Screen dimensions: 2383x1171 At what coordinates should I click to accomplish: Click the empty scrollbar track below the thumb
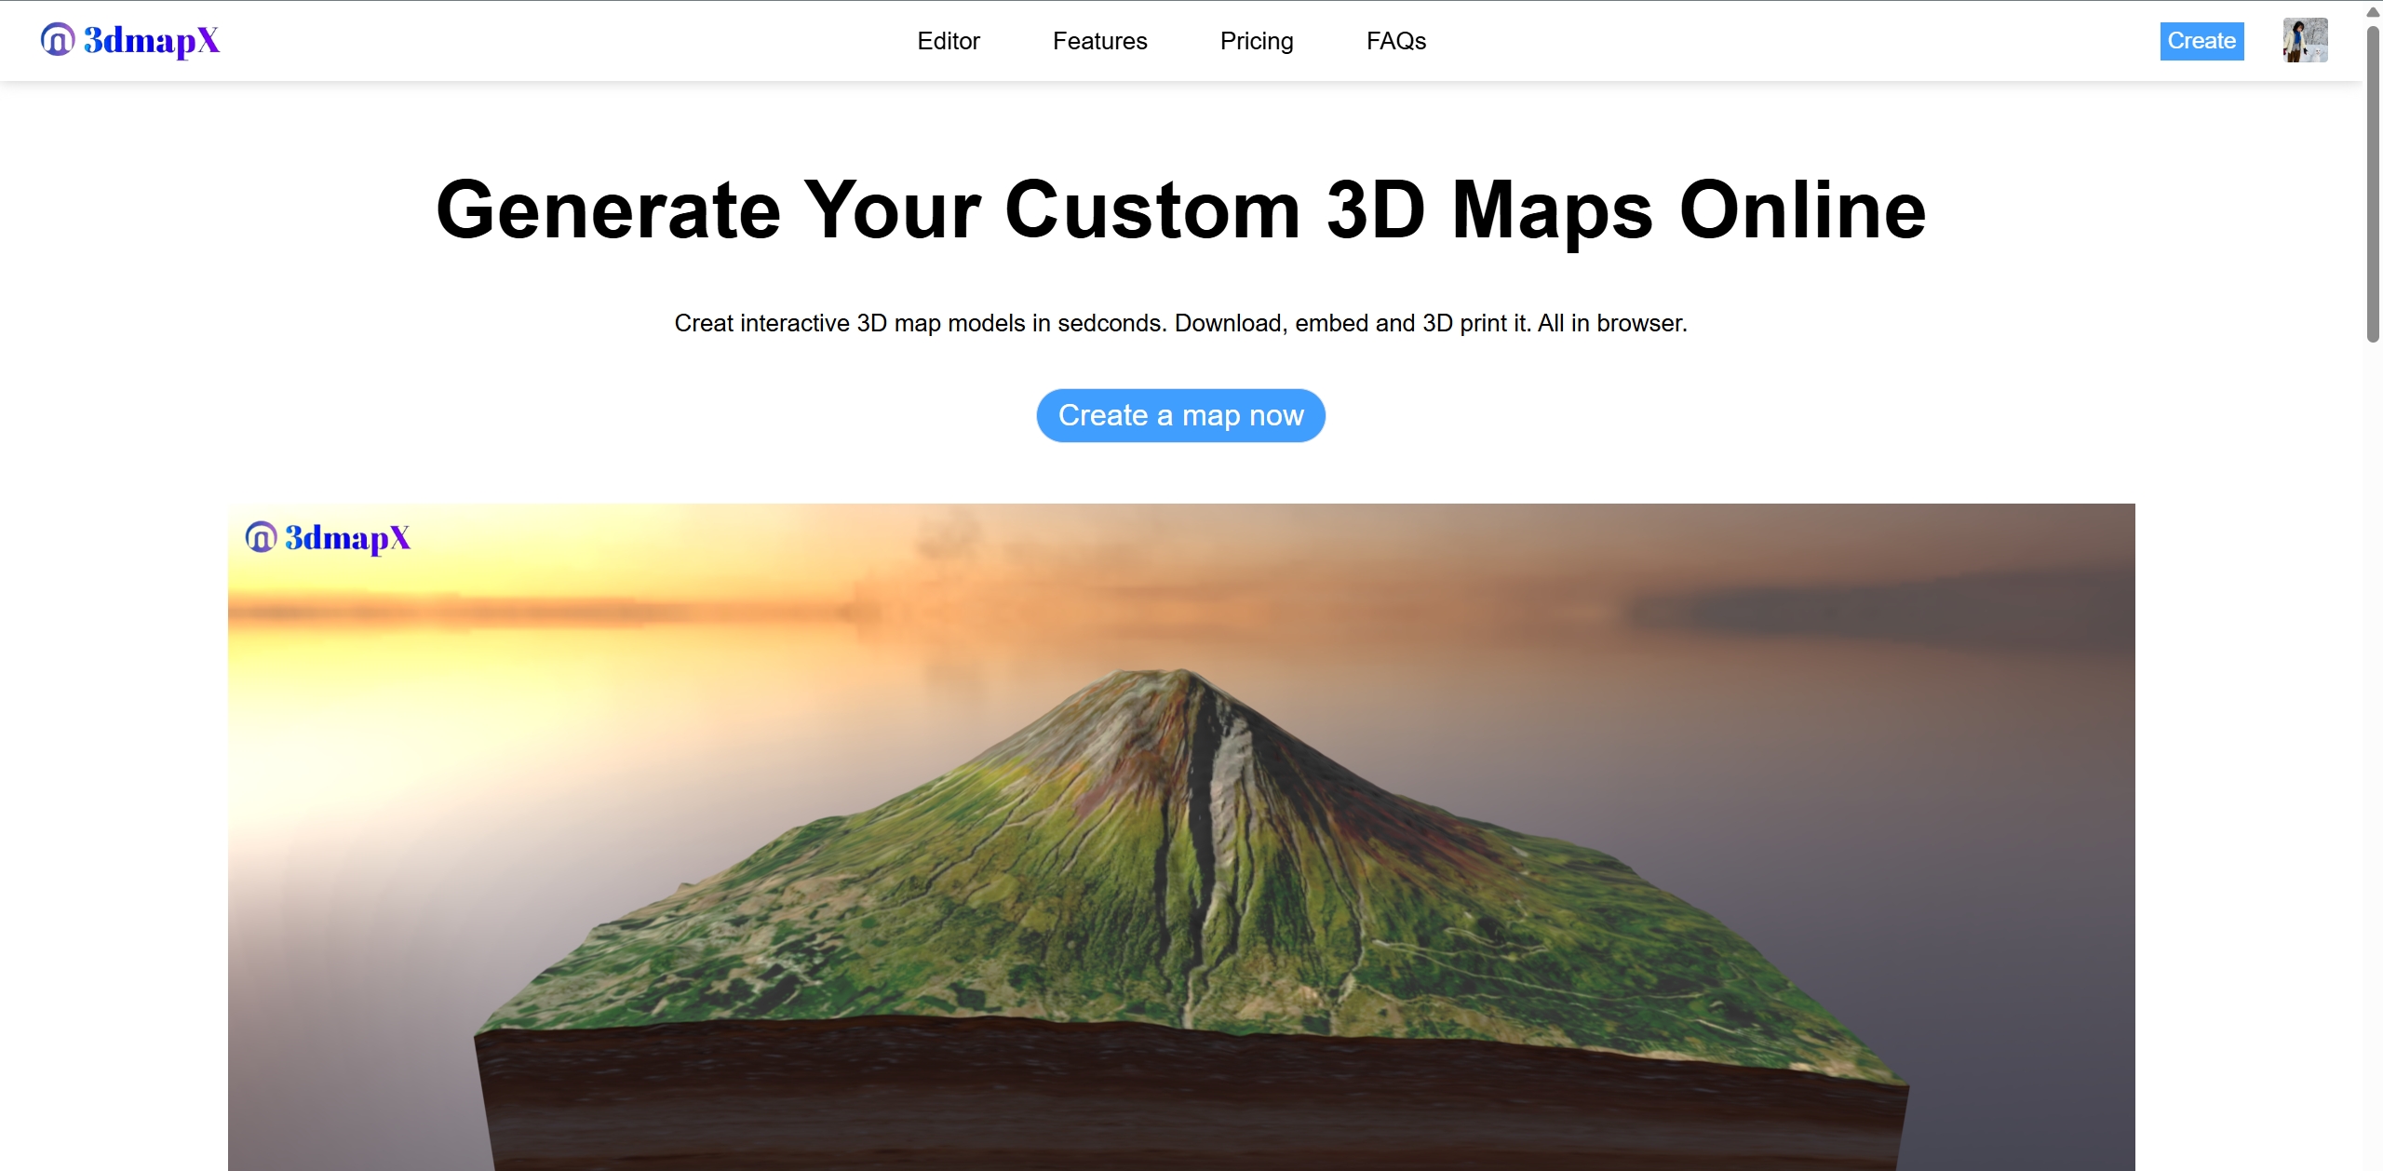coord(2373,745)
